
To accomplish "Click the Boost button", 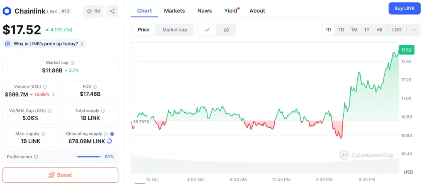I will (60, 175).
